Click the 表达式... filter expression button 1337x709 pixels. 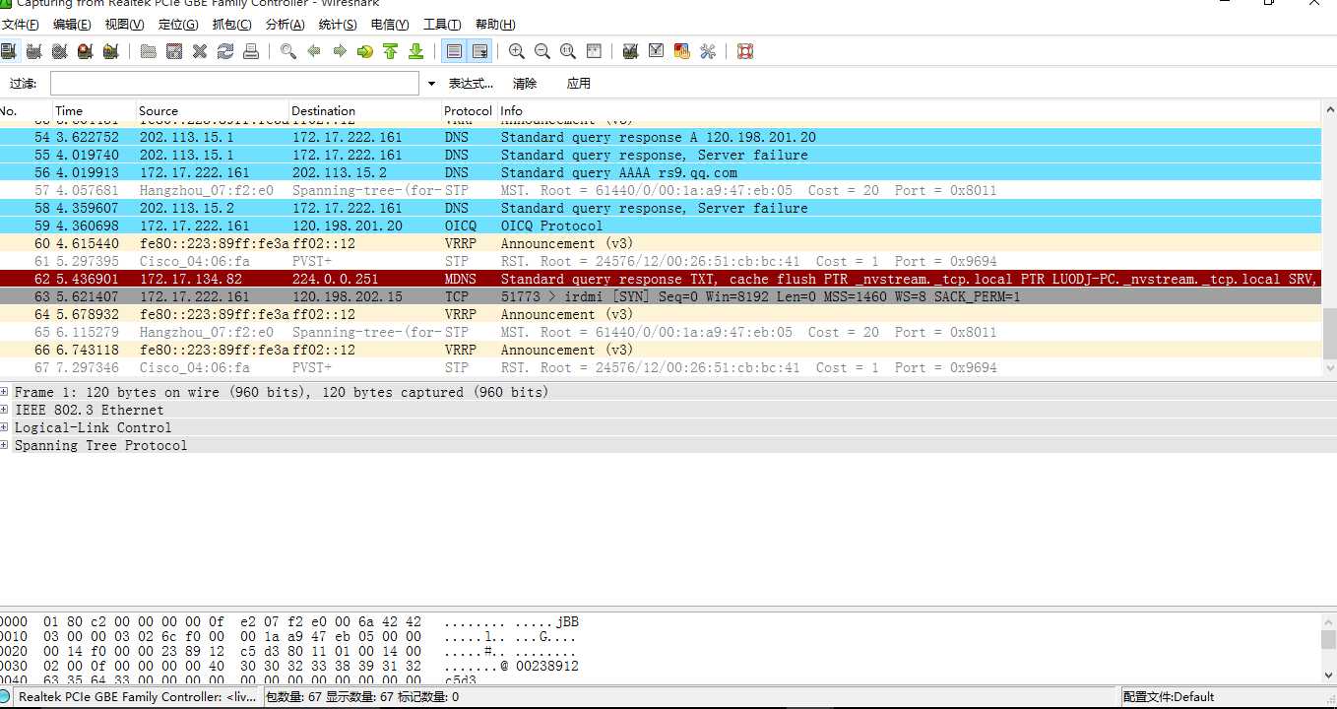pyautogui.click(x=471, y=84)
